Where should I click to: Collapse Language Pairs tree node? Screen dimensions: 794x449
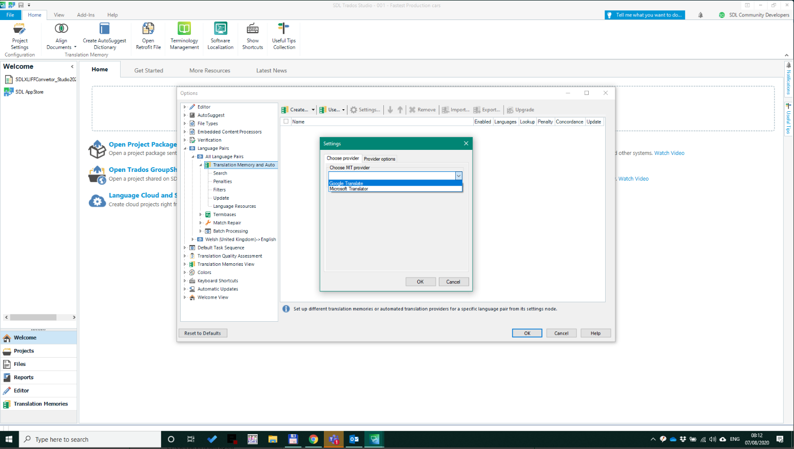(x=185, y=148)
